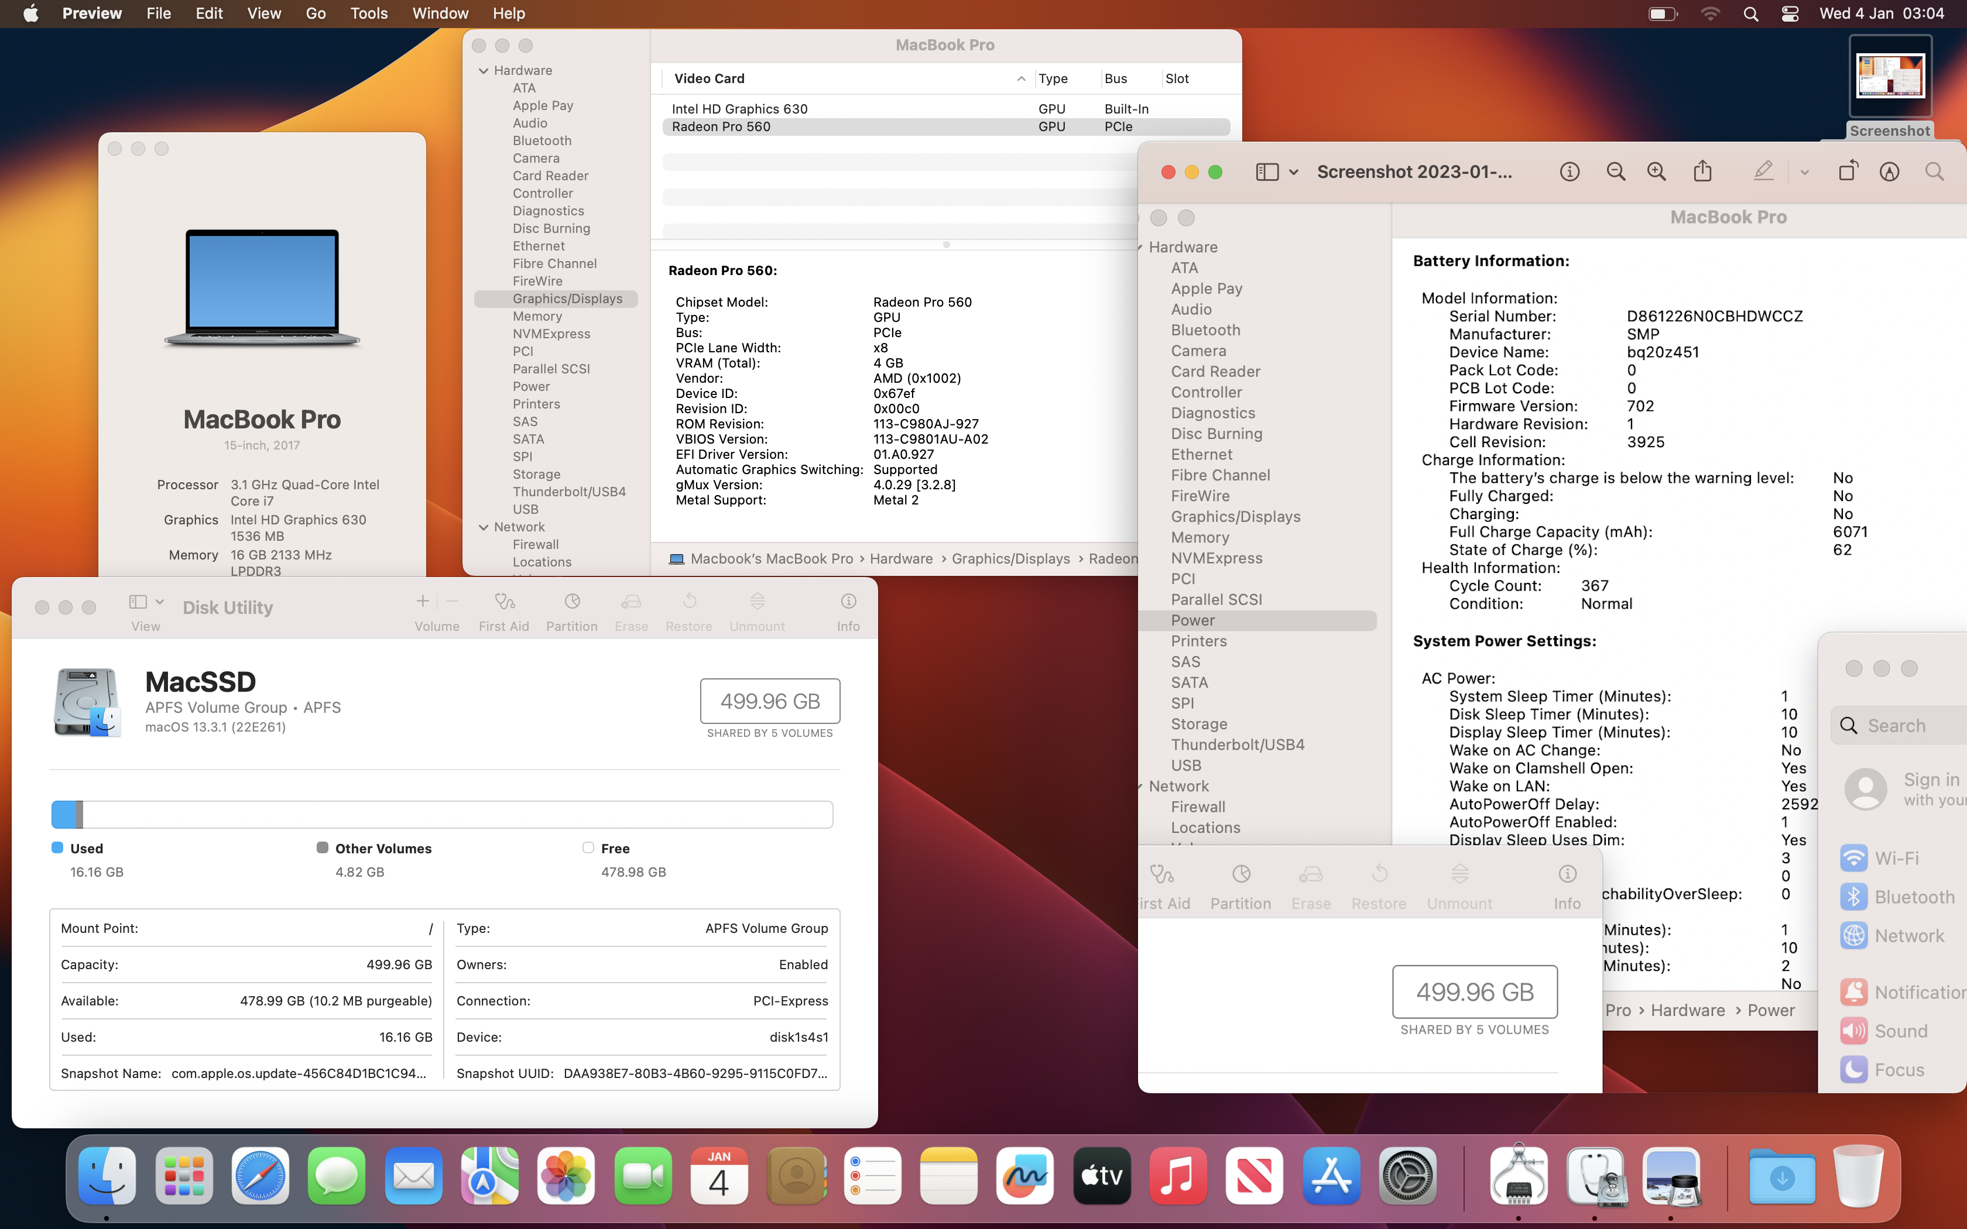Select the Radeon Pro 560 table row

(x=946, y=127)
